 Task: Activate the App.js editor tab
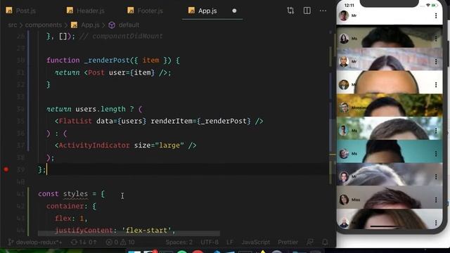[x=202, y=11]
